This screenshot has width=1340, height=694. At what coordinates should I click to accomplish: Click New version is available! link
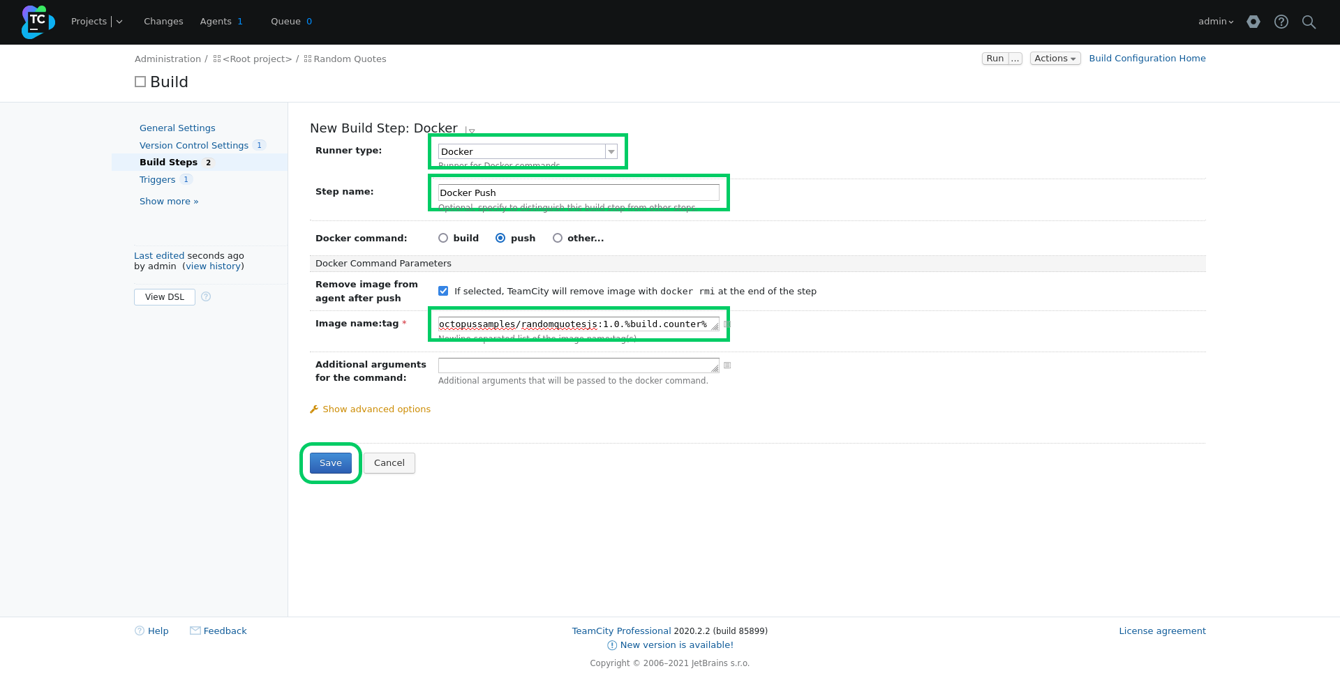click(677, 645)
